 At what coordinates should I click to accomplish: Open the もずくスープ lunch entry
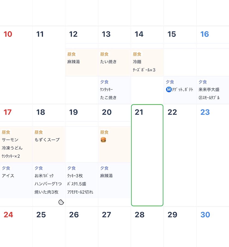point(47,140)
